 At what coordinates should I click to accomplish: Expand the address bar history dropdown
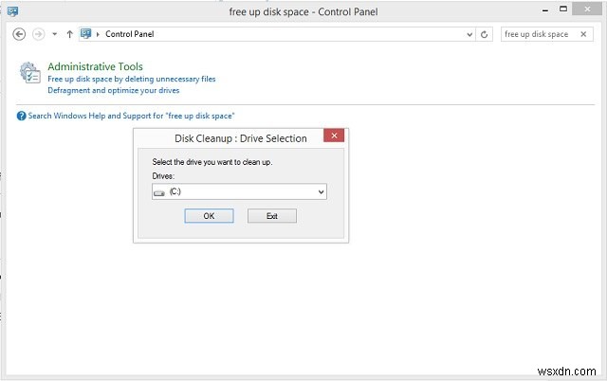tap(469, 34)
